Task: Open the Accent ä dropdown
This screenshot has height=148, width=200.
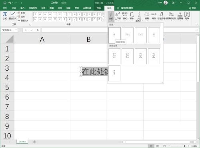Action: [x=162, y=16]
